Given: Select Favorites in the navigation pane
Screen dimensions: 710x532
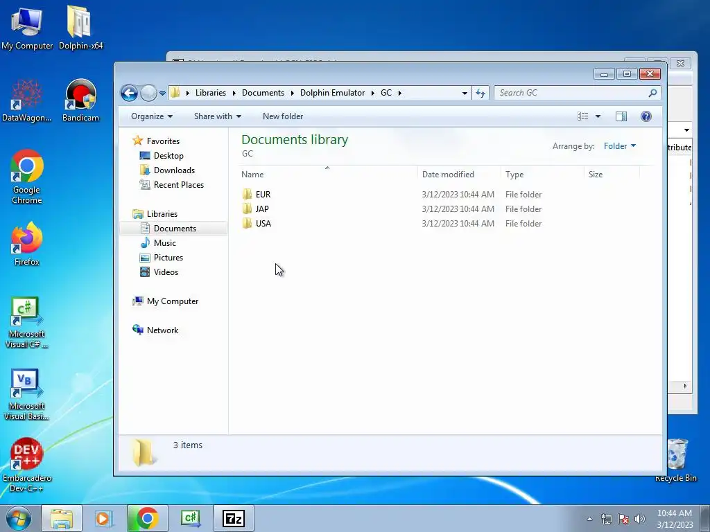Looking at the screenshot, I should point(163,141).
